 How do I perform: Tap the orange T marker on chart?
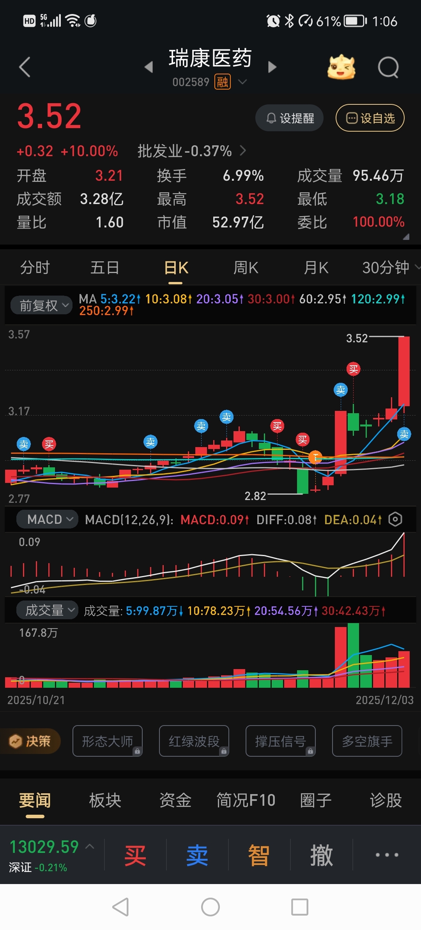pyautogui.click(x=315, y=457)
